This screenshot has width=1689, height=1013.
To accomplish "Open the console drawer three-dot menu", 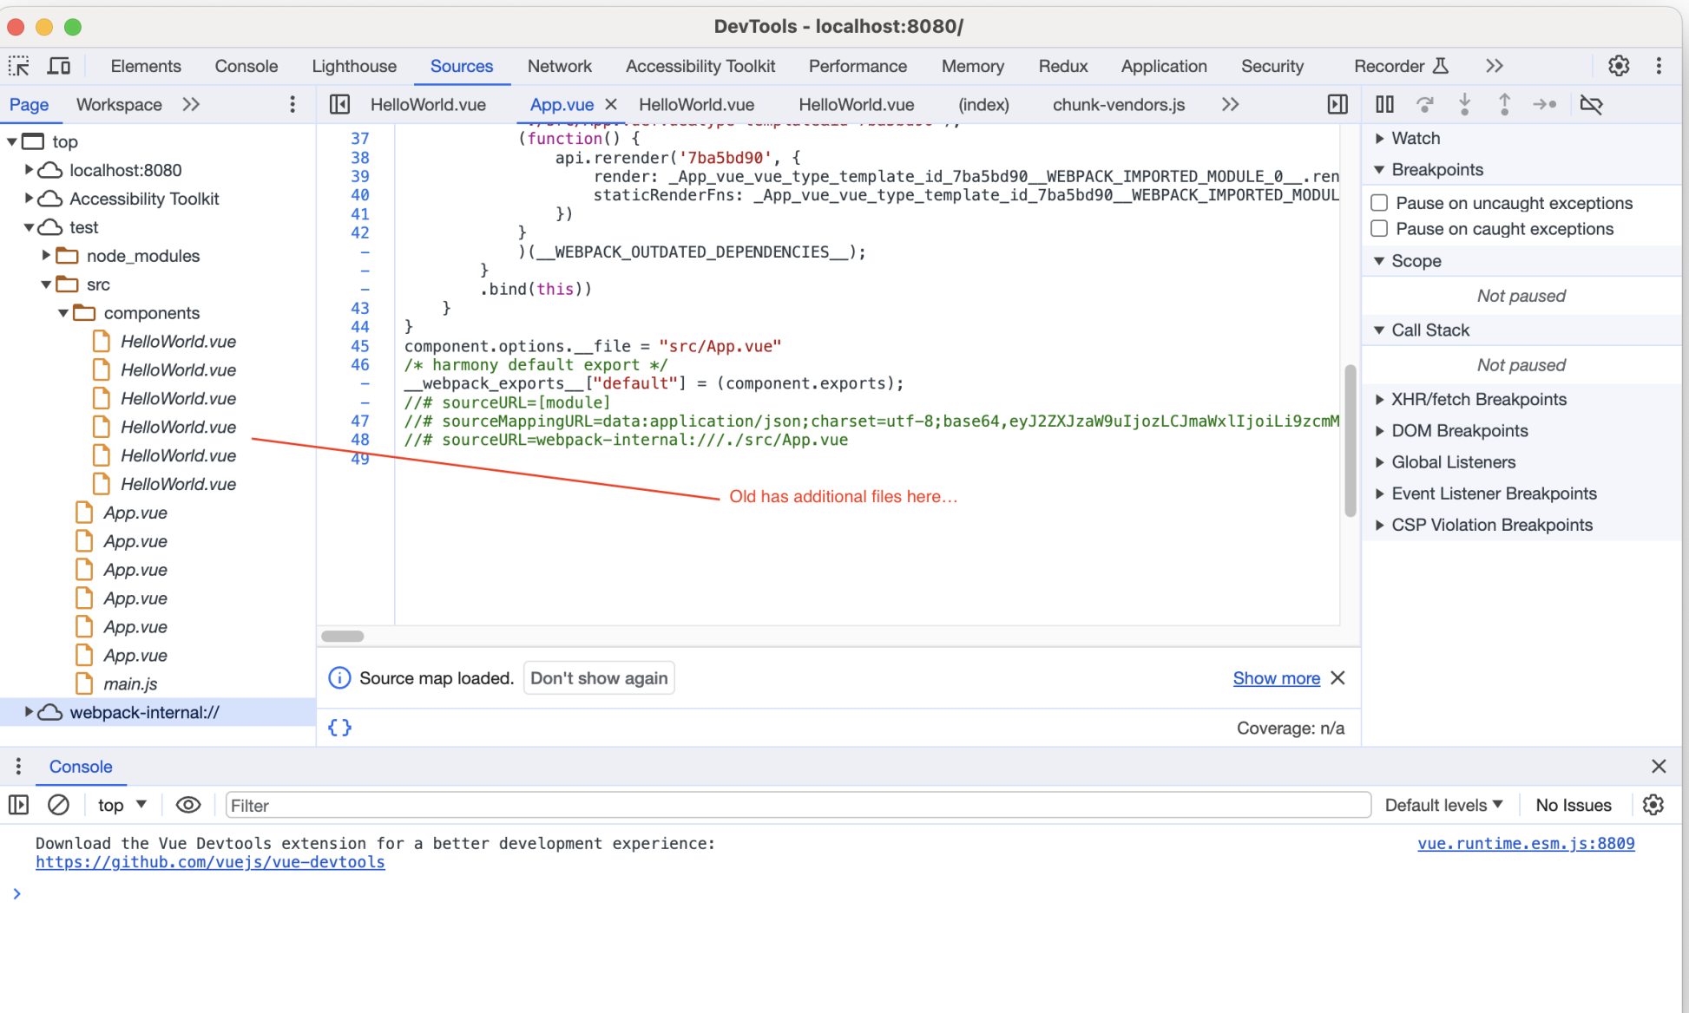I will (x=18, y=767).
